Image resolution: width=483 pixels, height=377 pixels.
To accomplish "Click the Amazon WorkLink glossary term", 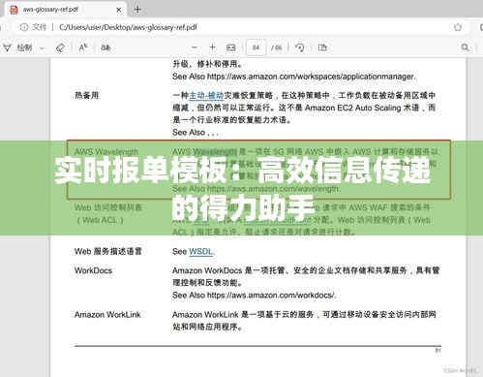I will 107,315.
